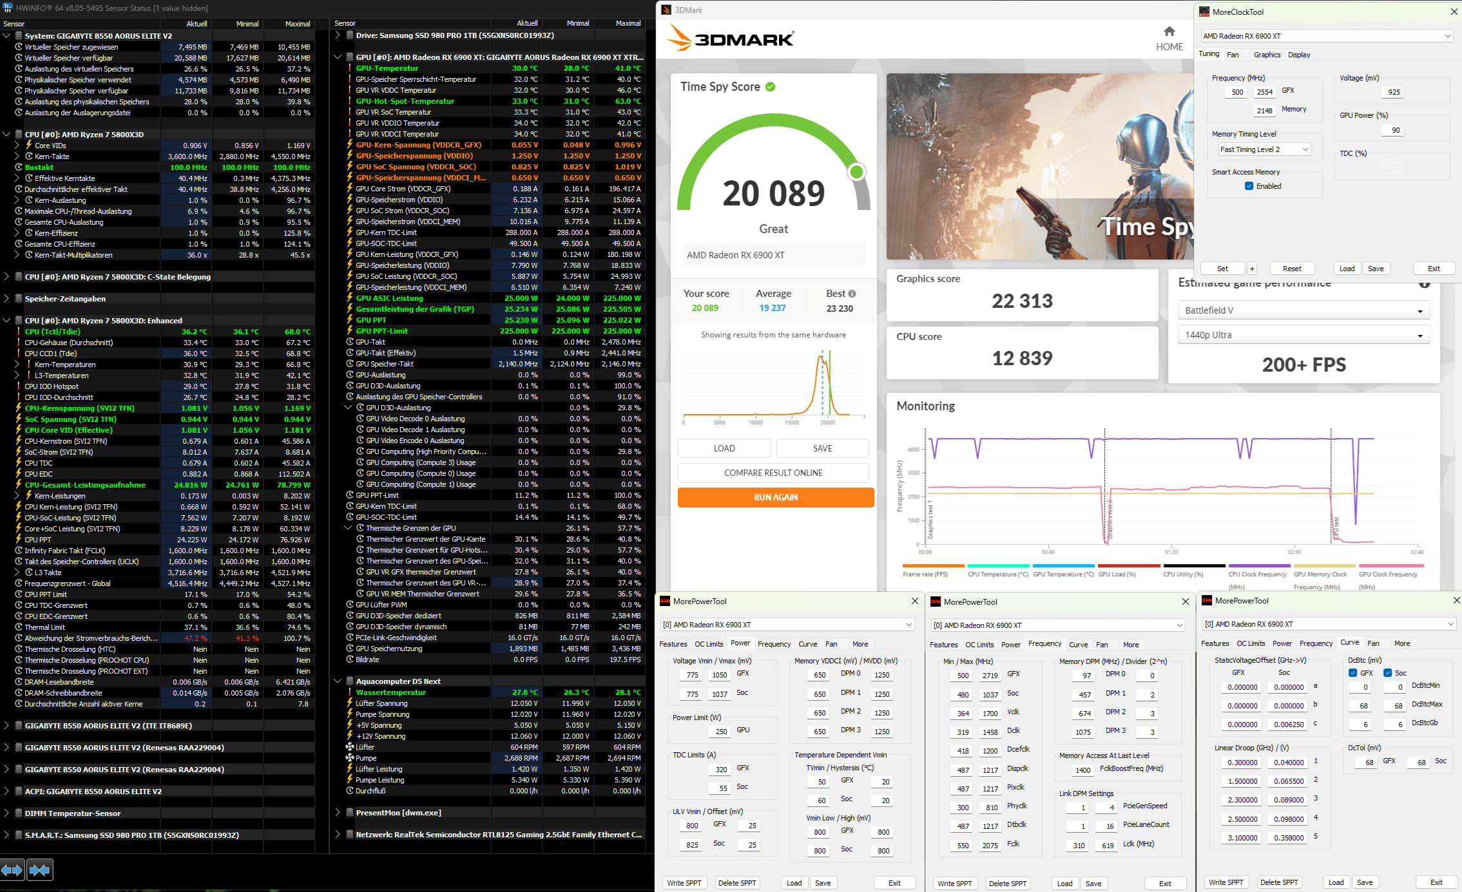Open More tab in Frequency-tab MorePowerTool window

1131,645
